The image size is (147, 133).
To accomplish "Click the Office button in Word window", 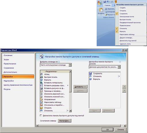I will click(x=100, y=3).
